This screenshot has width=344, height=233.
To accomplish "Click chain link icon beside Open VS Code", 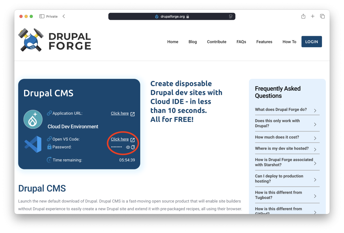I will [49, 139].
